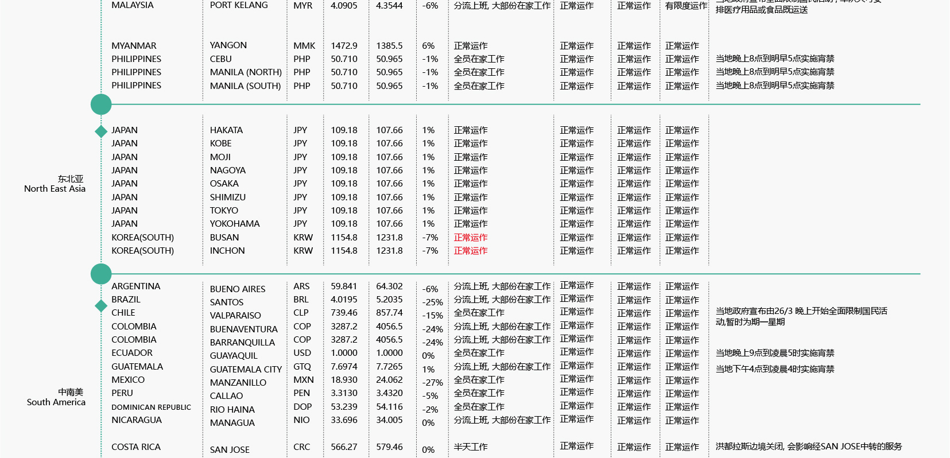Click the GUATEMALA CITY port cell
This screenshot has height=458, width=950.
click(246, 370)
